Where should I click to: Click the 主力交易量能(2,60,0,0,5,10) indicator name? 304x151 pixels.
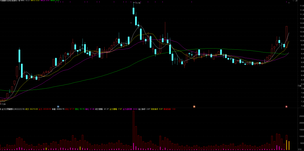(x=13, y=109)
